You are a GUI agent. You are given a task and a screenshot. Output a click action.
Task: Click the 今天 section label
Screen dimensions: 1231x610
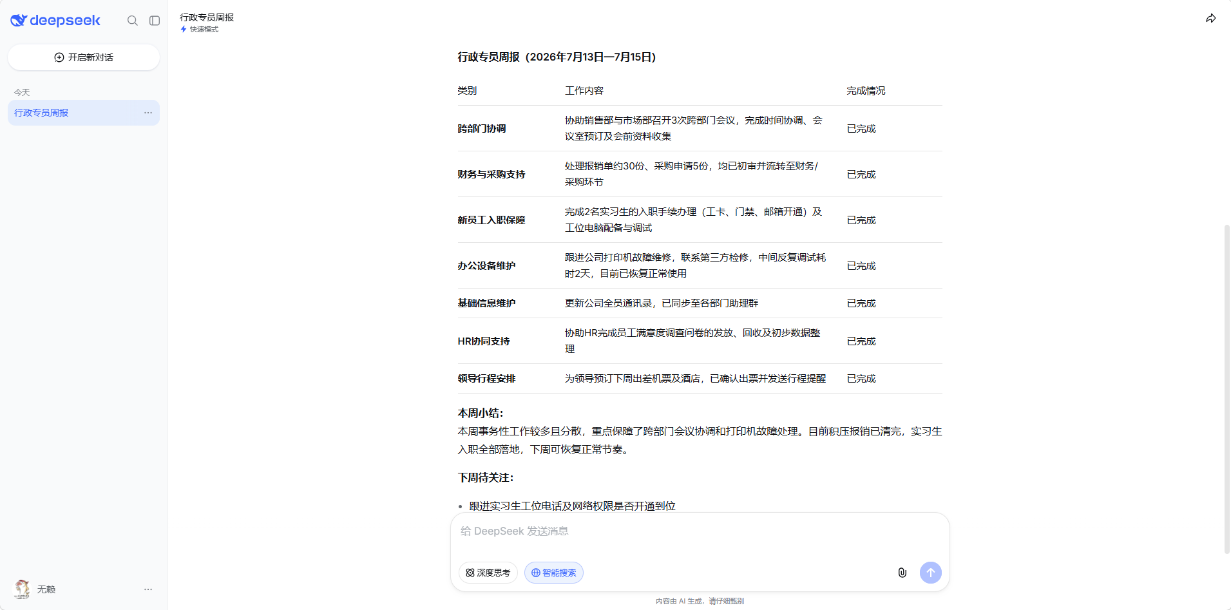click(22, 92)
